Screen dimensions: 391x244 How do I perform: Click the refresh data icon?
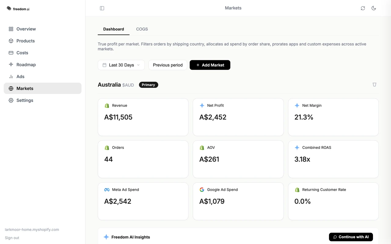(x=363, y=8)
